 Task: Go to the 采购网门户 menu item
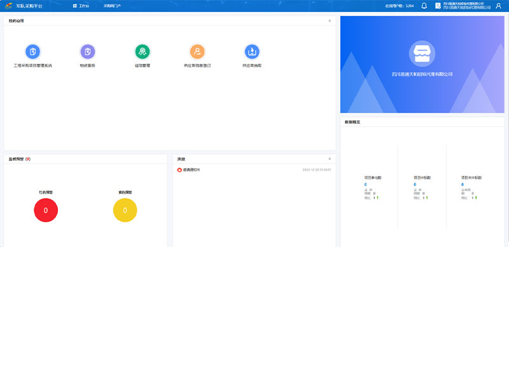click(x=112, y=6)
